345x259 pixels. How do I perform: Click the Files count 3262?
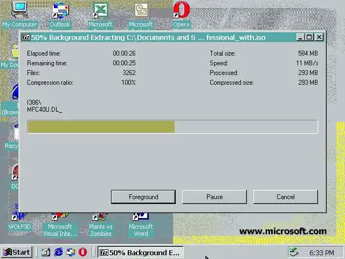(129, 73)
